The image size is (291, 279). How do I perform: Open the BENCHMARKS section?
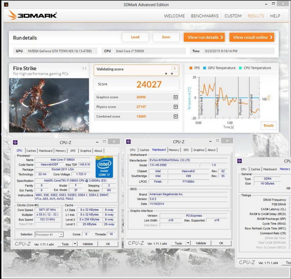click(x=205, y=16)
